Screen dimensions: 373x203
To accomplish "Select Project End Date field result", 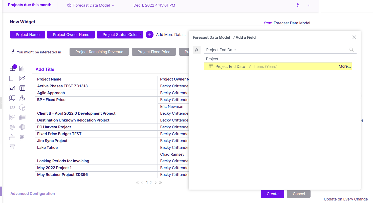I will tap(278, 66).
